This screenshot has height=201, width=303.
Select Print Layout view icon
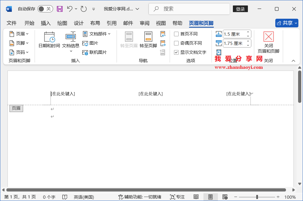coord(210,197)
